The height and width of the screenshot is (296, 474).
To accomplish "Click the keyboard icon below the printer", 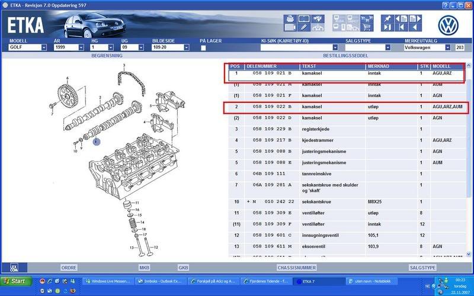I will (290, 27).
